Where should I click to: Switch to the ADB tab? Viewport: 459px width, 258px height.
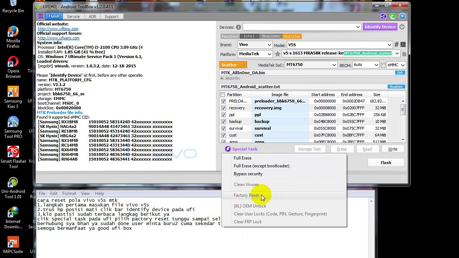[92, 16]
